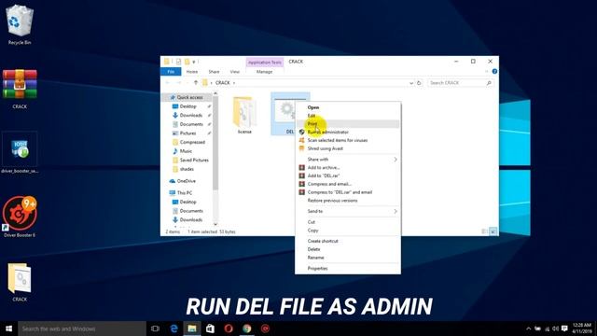Viewport: 597px width, 336px height.
Task: Switch to the Share ribbon tab
Action: click(214, 72)
